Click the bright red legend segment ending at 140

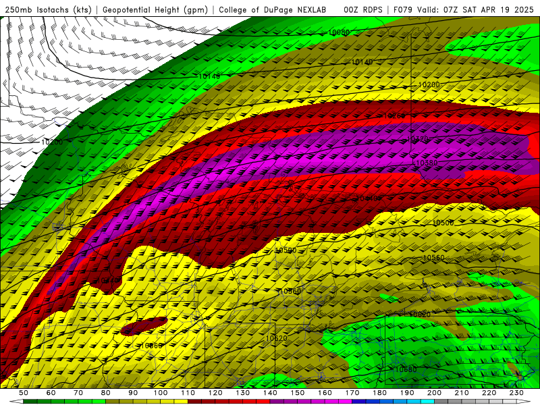tap(263, 402)
